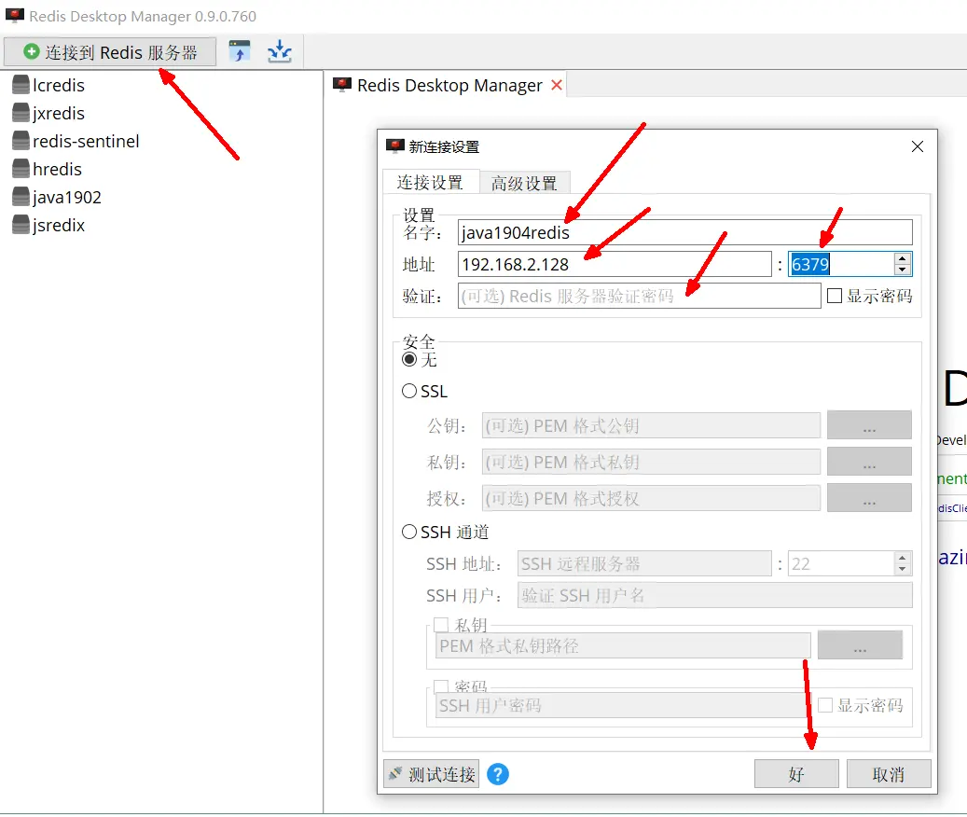Enable 显示密码 checkbox for SSH password

click(x=825, y=705)
